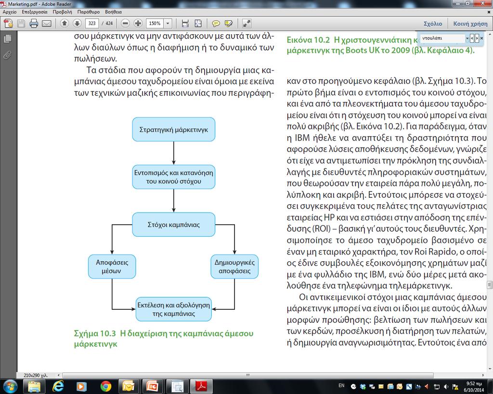Go to previous page with up arrow
The image size is (493, 394).
coord(64,23)
